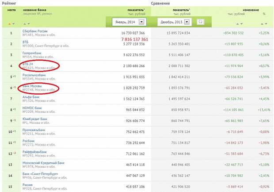Screen dimensions: 274x192
Task: Open the Росбанк link
Action: pos(28,141)
